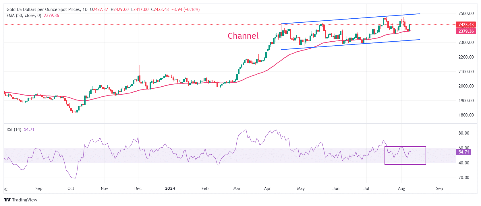Click the 2379.36 EMA value in legend
This screenshot has width=481, height=206.
point(51,15)
